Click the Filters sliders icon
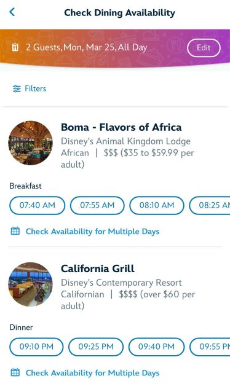 click(x=17, y=88)
